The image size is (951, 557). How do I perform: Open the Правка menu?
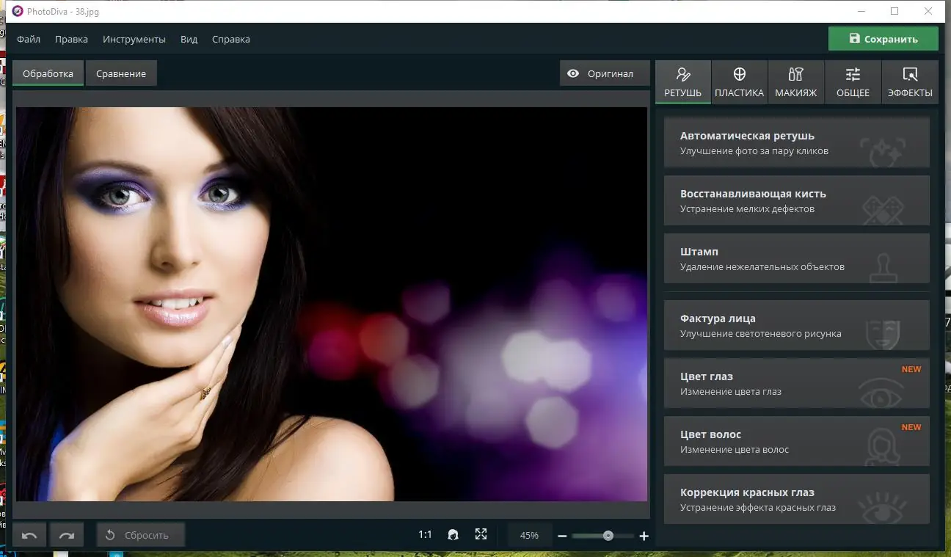[x=71, y=39]
